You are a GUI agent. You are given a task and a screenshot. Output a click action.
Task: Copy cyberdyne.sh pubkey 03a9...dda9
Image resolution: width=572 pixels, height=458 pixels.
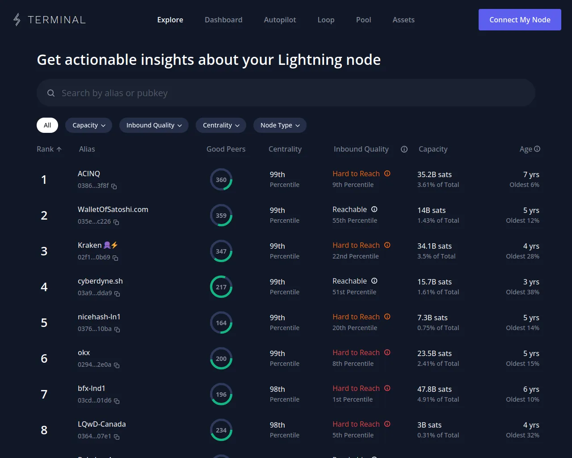(x=117, y=294)
